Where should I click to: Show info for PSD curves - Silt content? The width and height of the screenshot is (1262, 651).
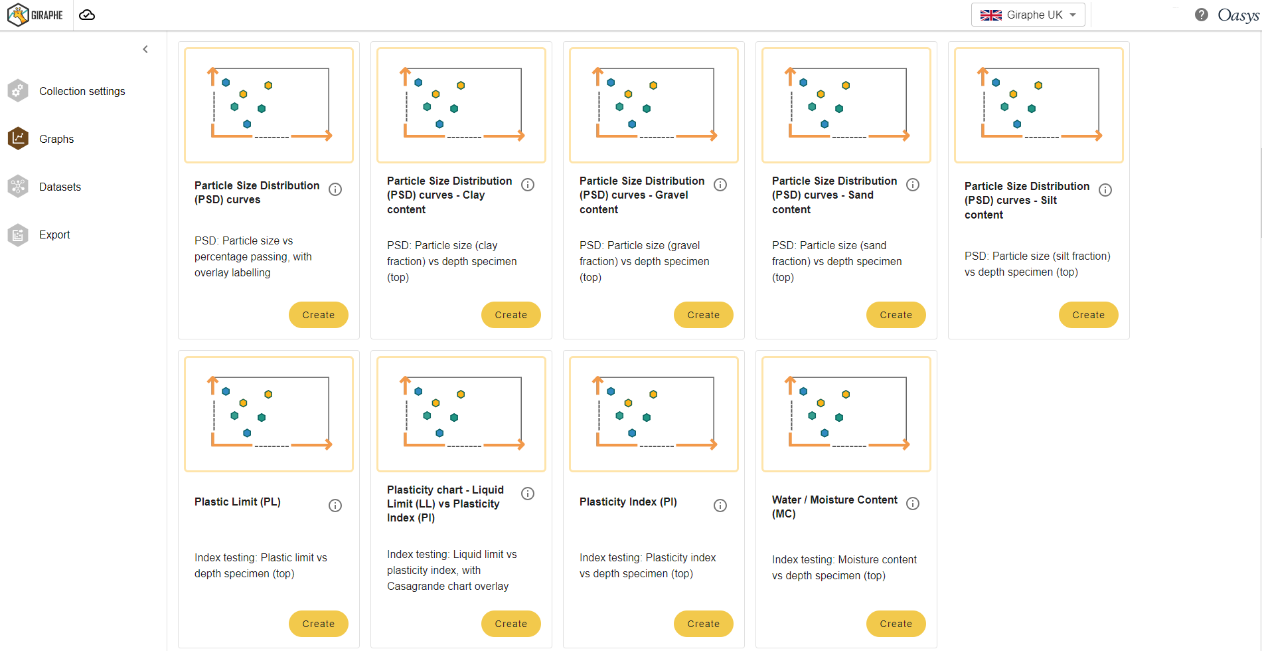click(1105, 190)
